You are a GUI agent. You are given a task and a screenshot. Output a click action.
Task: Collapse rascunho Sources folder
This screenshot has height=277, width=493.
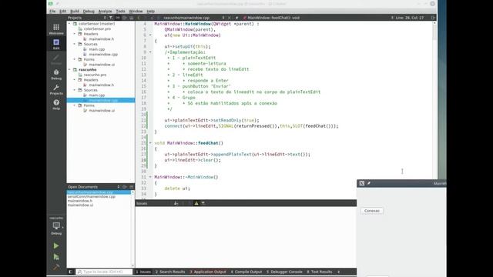click(75, 90)
